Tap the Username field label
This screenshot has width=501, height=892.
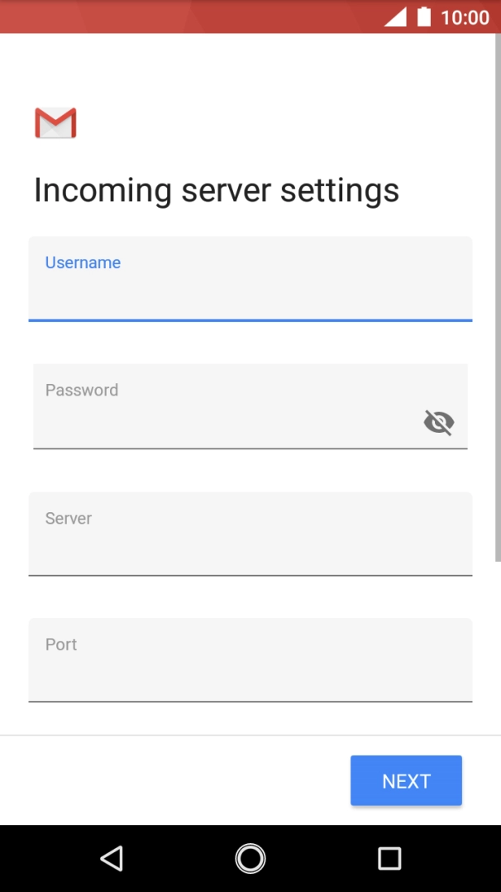pyautogui.click(x=82, y=262)
